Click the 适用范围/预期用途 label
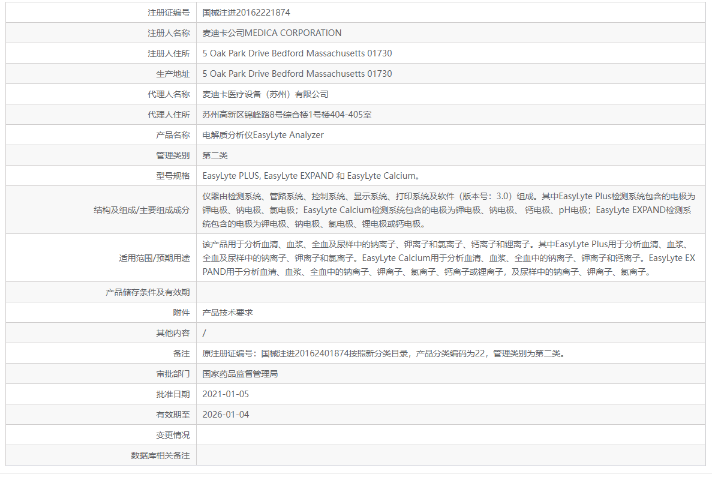This screenshot has width=712, height=477. [x=154, y=259]
